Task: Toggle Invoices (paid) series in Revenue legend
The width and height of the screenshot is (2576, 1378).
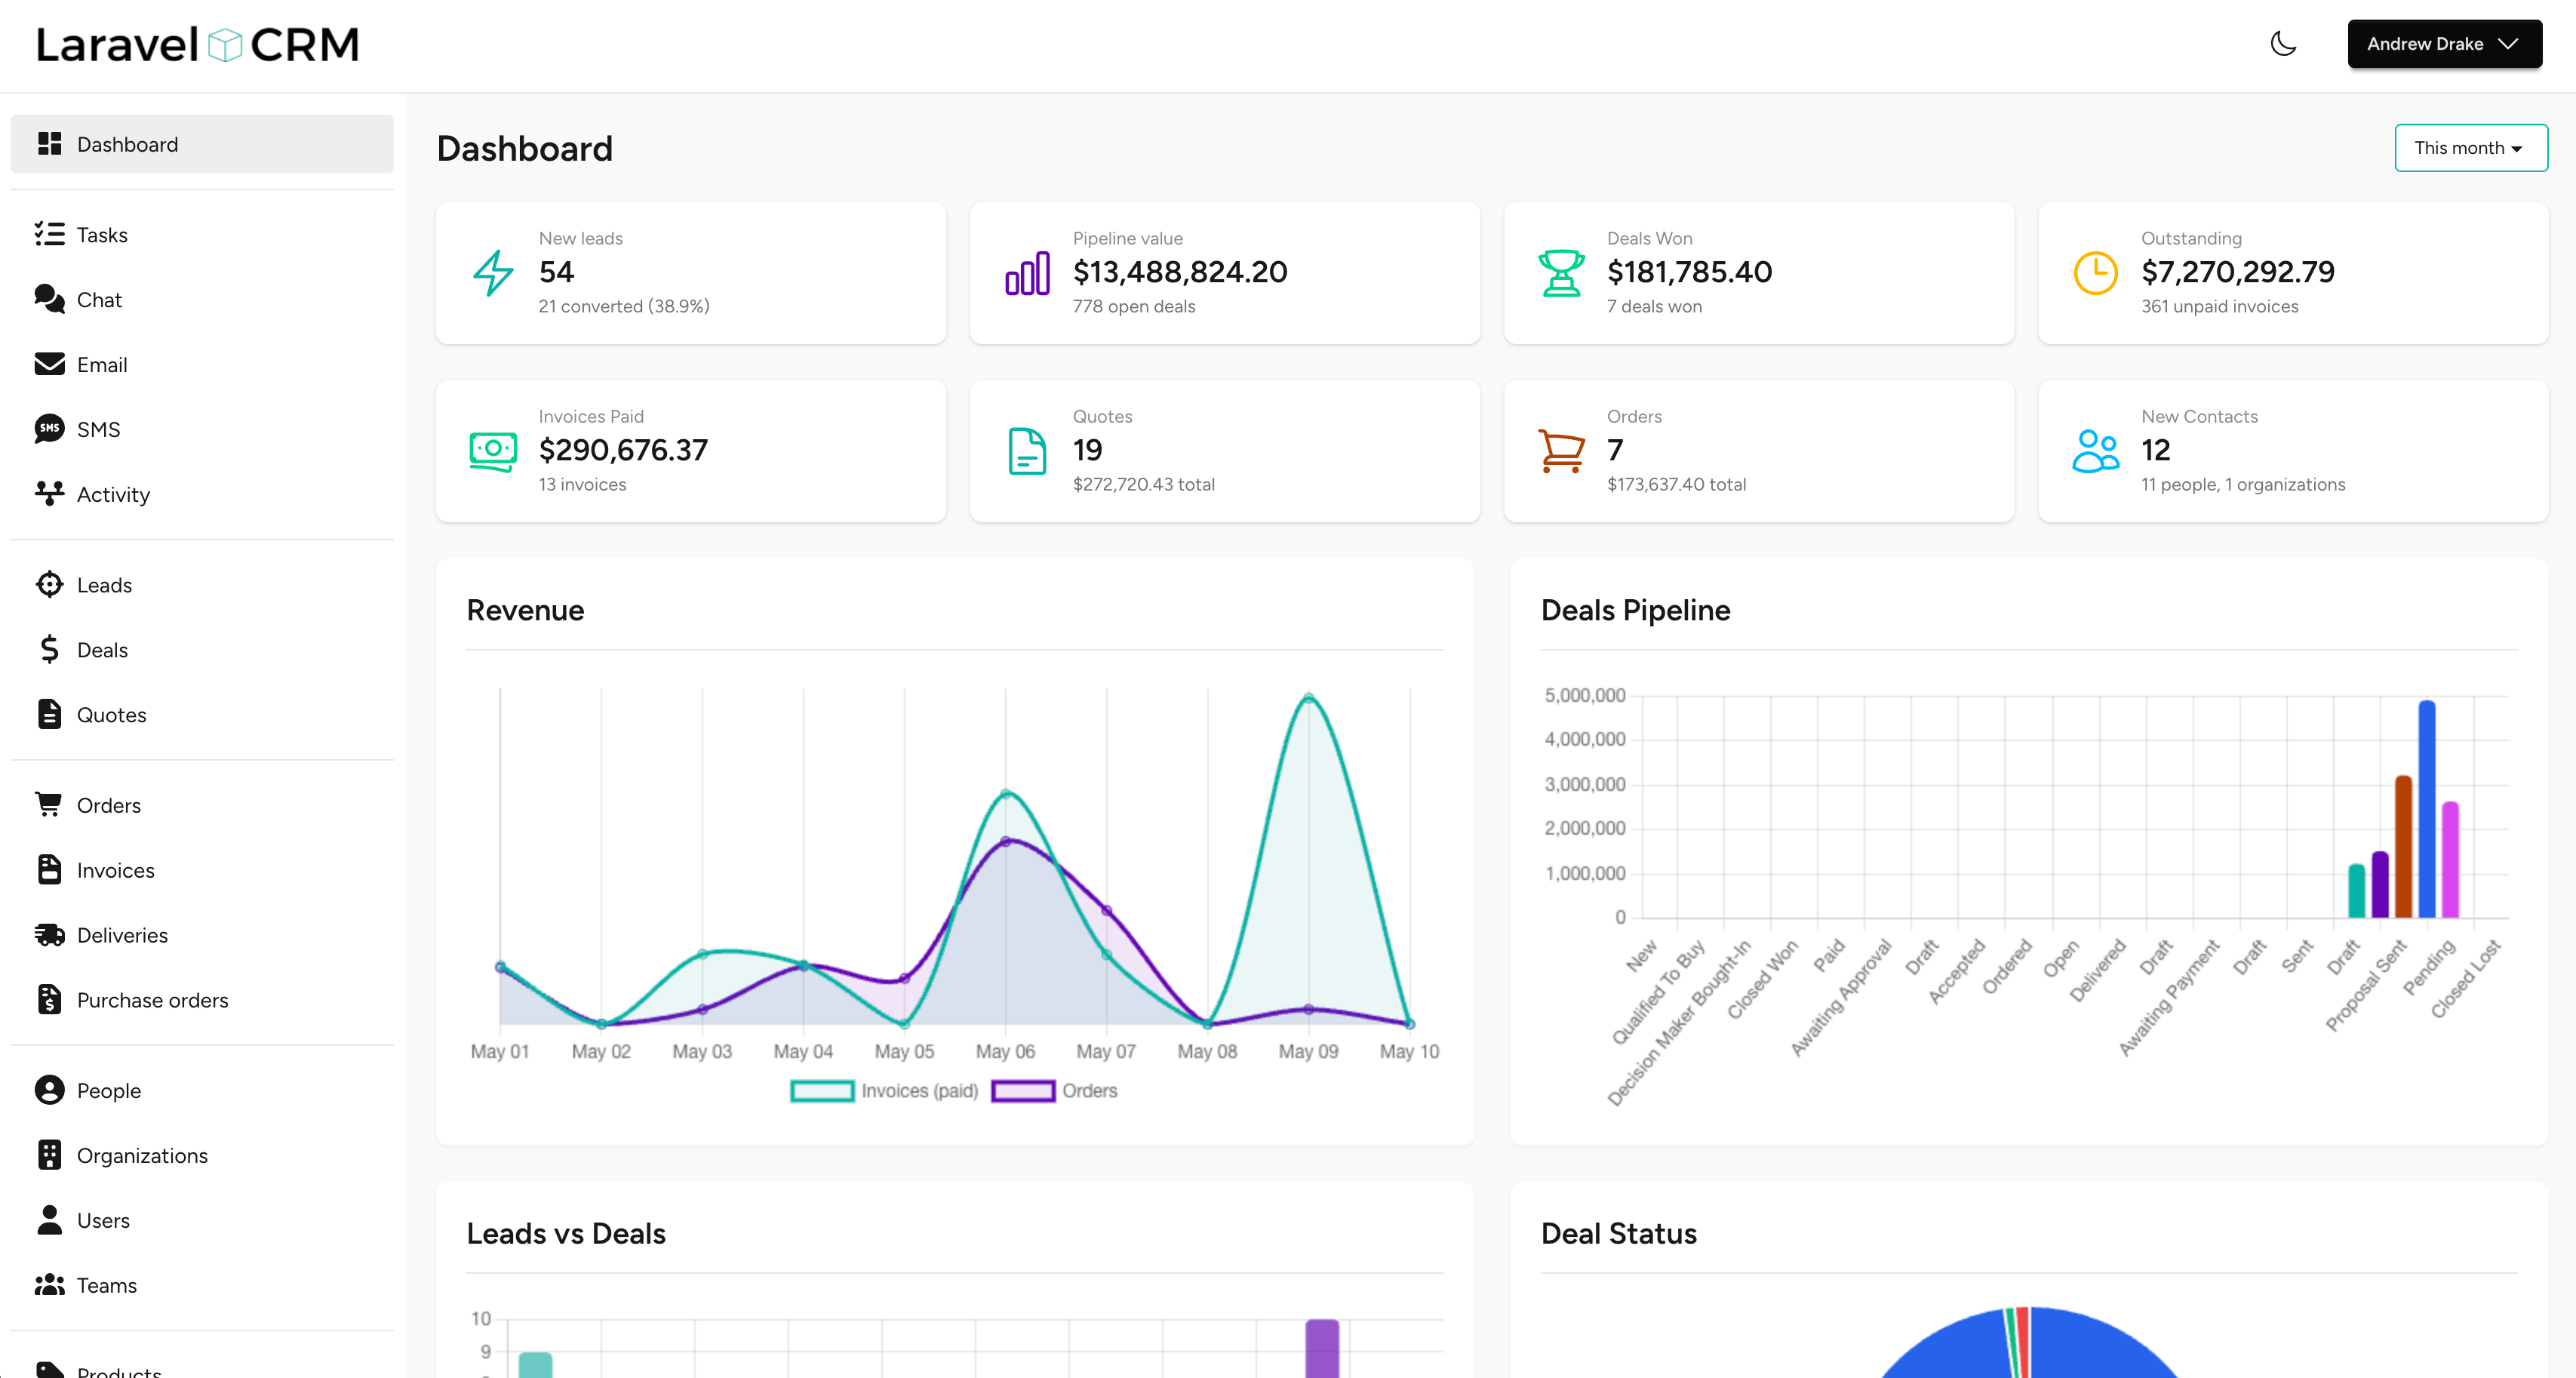Action: tap(884, 1090)
